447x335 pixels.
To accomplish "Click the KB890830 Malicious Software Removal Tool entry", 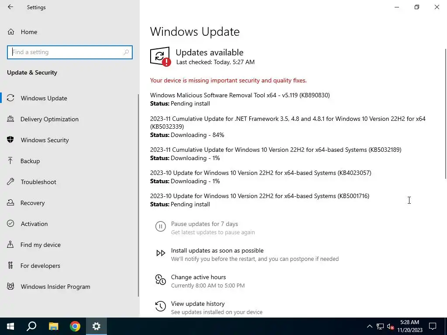I will click(240, 99).
